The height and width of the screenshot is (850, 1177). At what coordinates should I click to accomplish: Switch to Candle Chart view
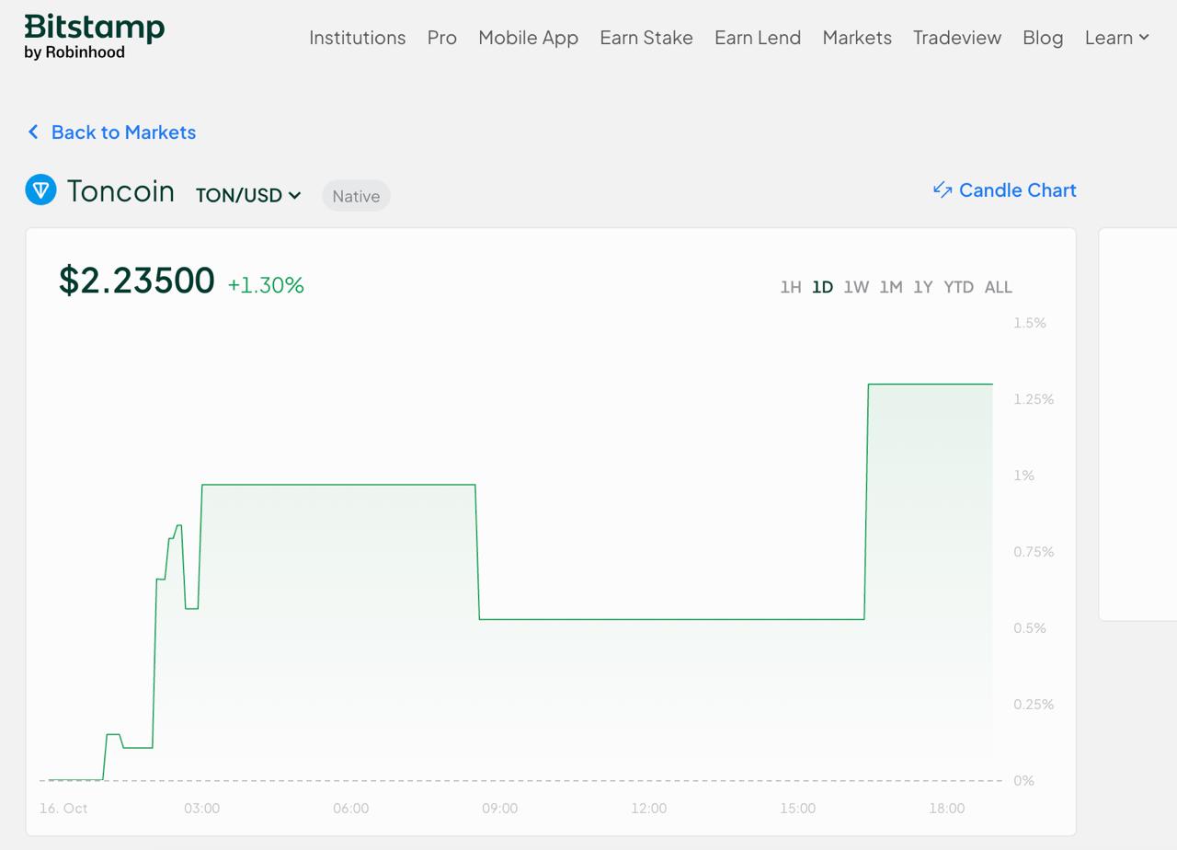pyautogui.click(x=1016, y=190)
